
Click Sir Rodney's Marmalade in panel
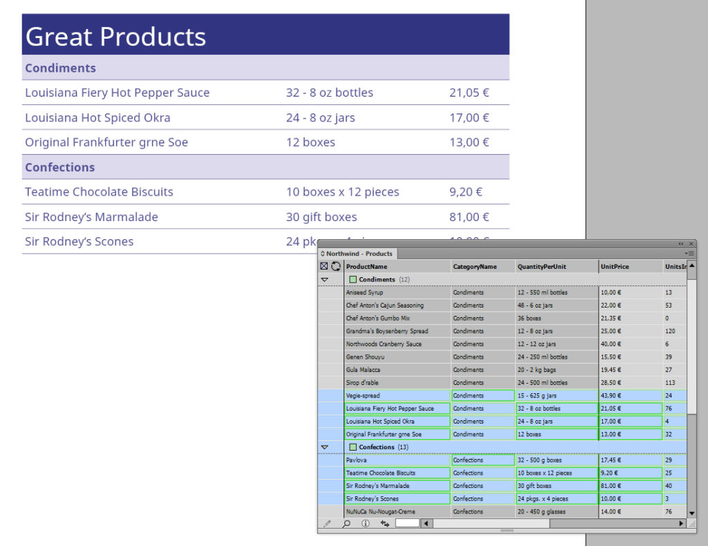(x=398, y=486)
